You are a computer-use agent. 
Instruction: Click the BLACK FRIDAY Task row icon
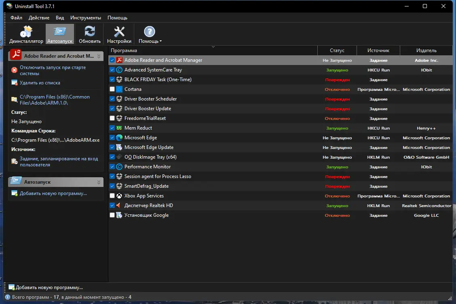click(119, 80)
